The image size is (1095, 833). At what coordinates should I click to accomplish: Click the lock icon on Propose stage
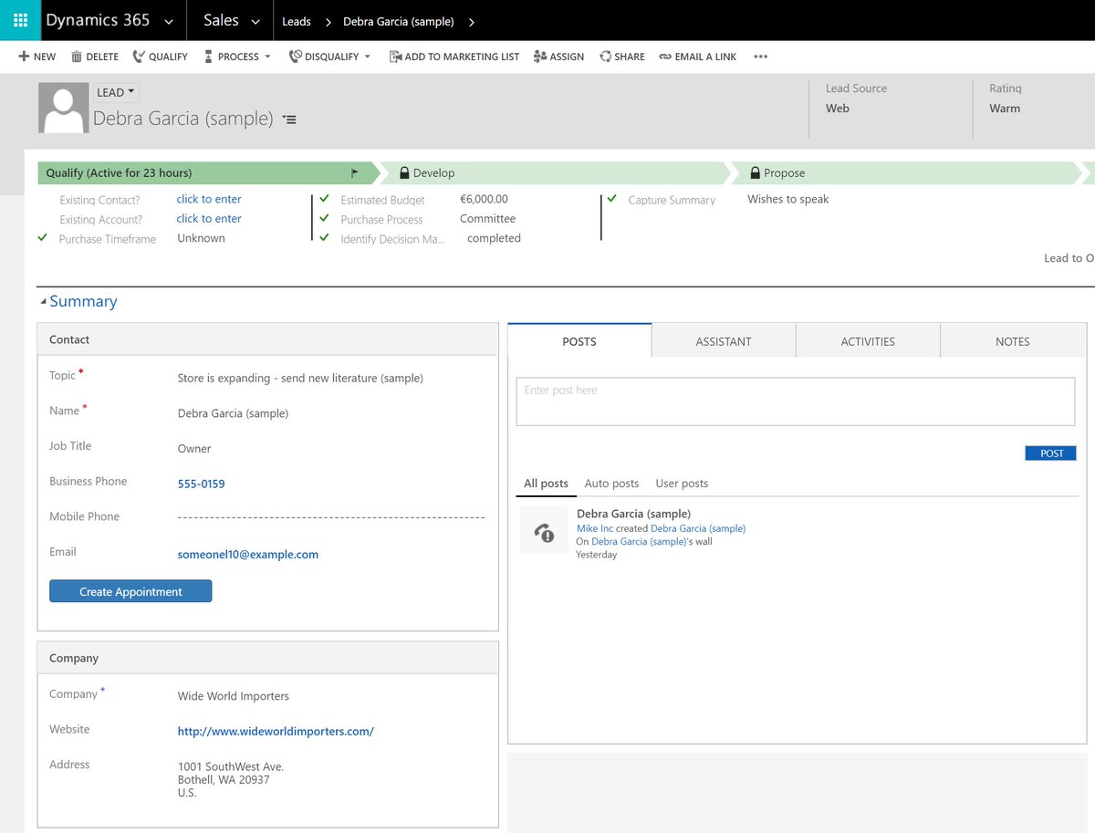(755, 172)
